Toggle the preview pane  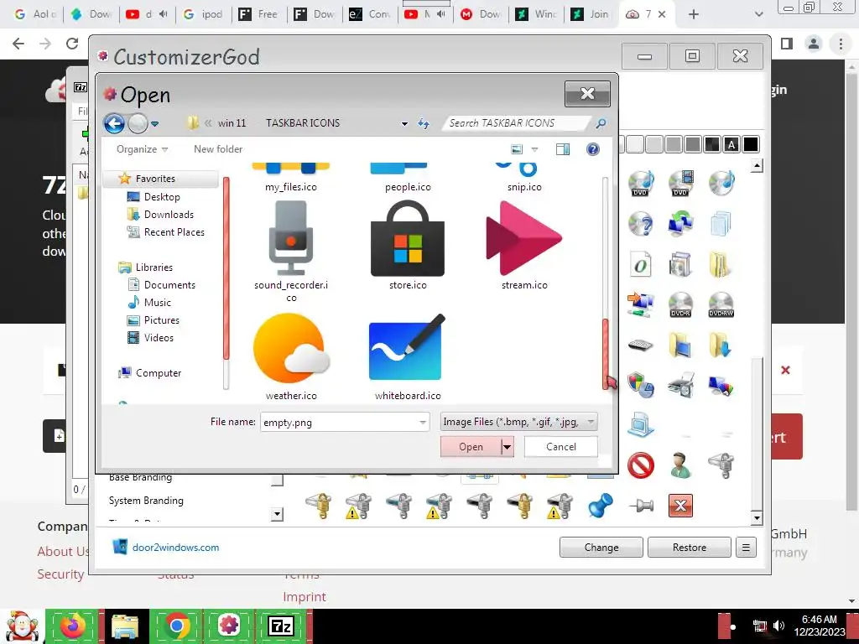[x=563, y=149]
